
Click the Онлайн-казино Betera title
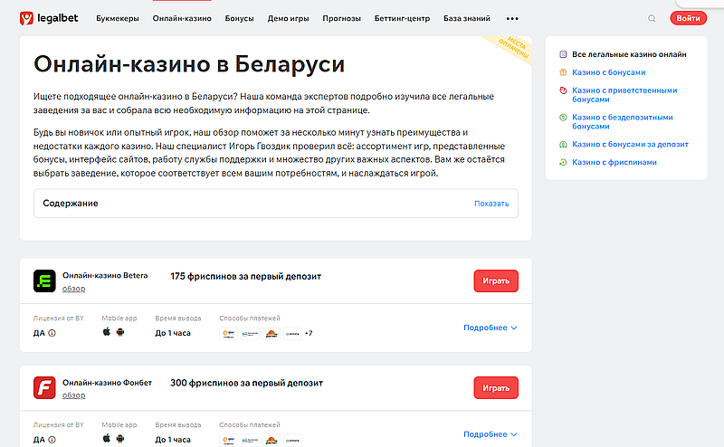(105, 276)
